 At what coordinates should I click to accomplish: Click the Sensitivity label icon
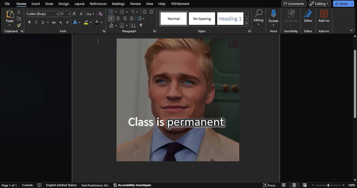pyautogui.click(x=291, y=14)
